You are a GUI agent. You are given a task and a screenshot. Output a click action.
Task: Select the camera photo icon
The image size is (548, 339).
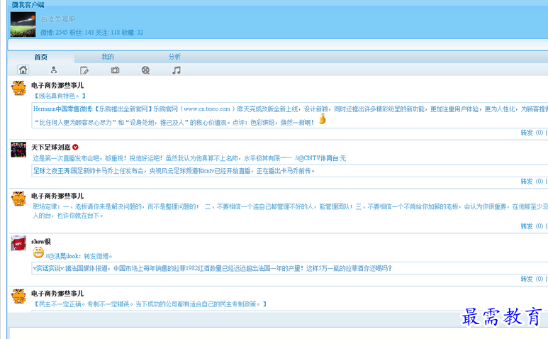point(115,70)
